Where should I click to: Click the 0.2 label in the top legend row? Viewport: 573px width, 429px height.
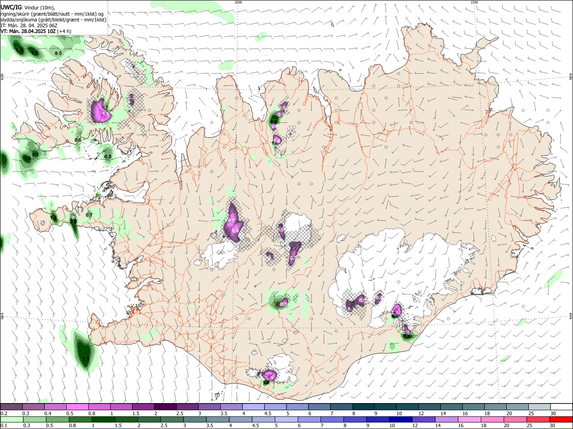tap(4, 413)
